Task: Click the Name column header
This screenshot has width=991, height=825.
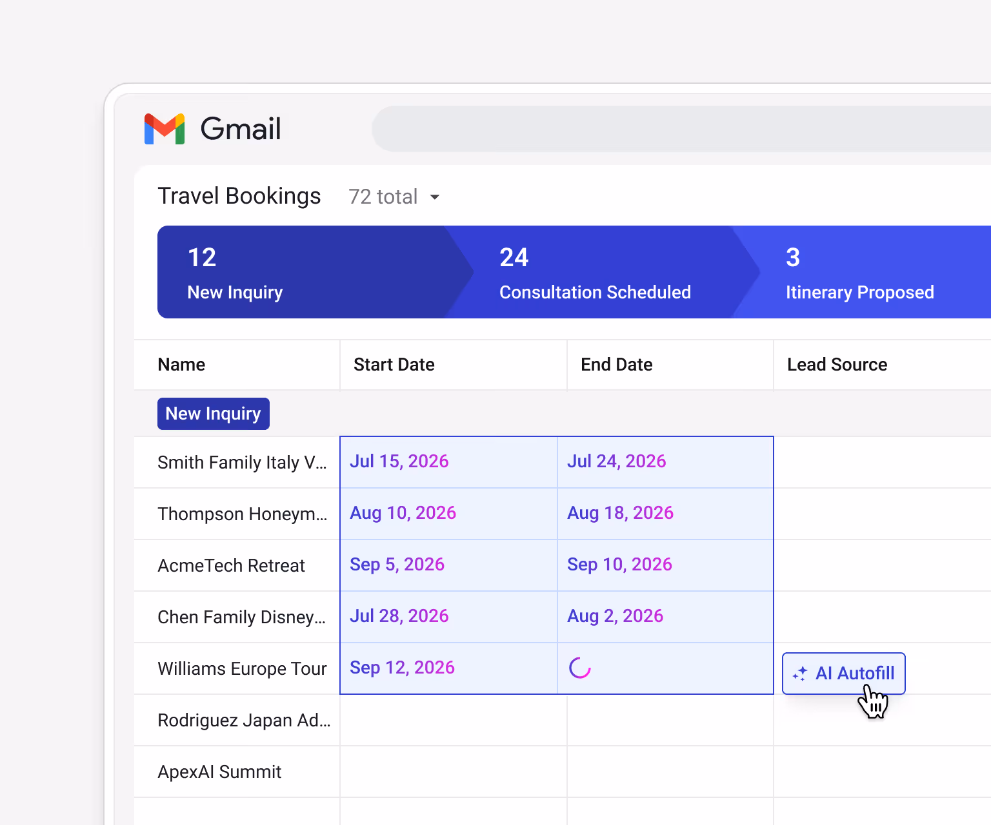Action: tap(181, 365)
